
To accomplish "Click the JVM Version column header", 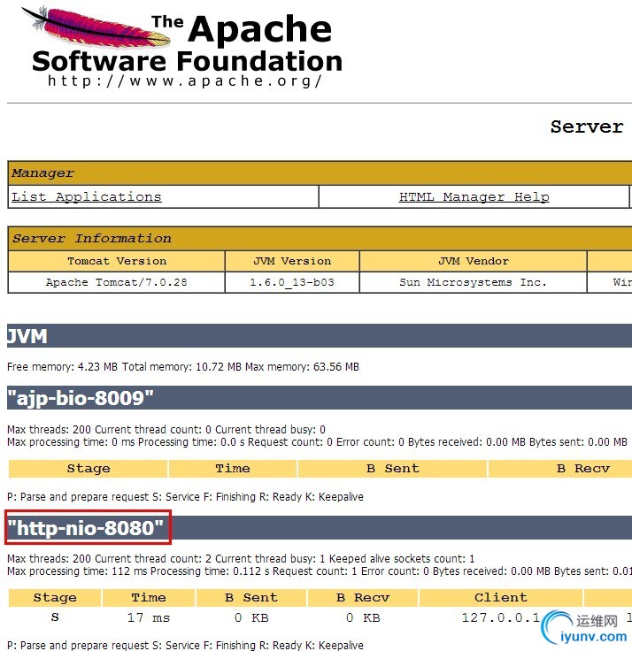I will [x=292, y=261].
